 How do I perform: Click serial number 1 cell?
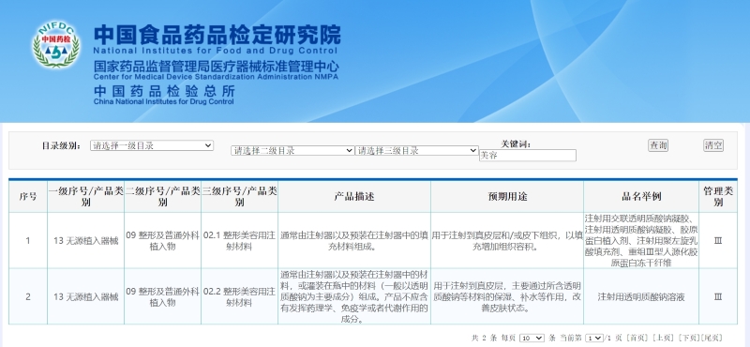pyautogui.click(x=28, y=241)
